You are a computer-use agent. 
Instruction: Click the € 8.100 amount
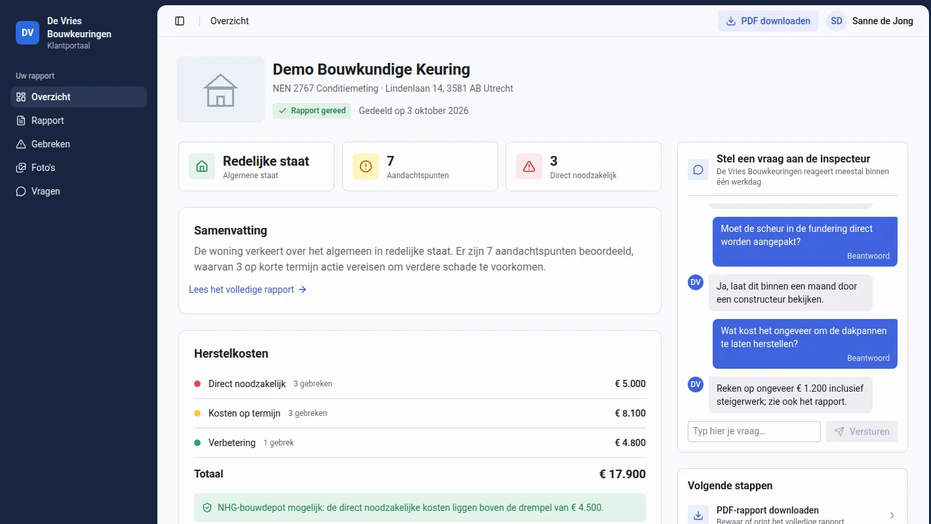630,413
